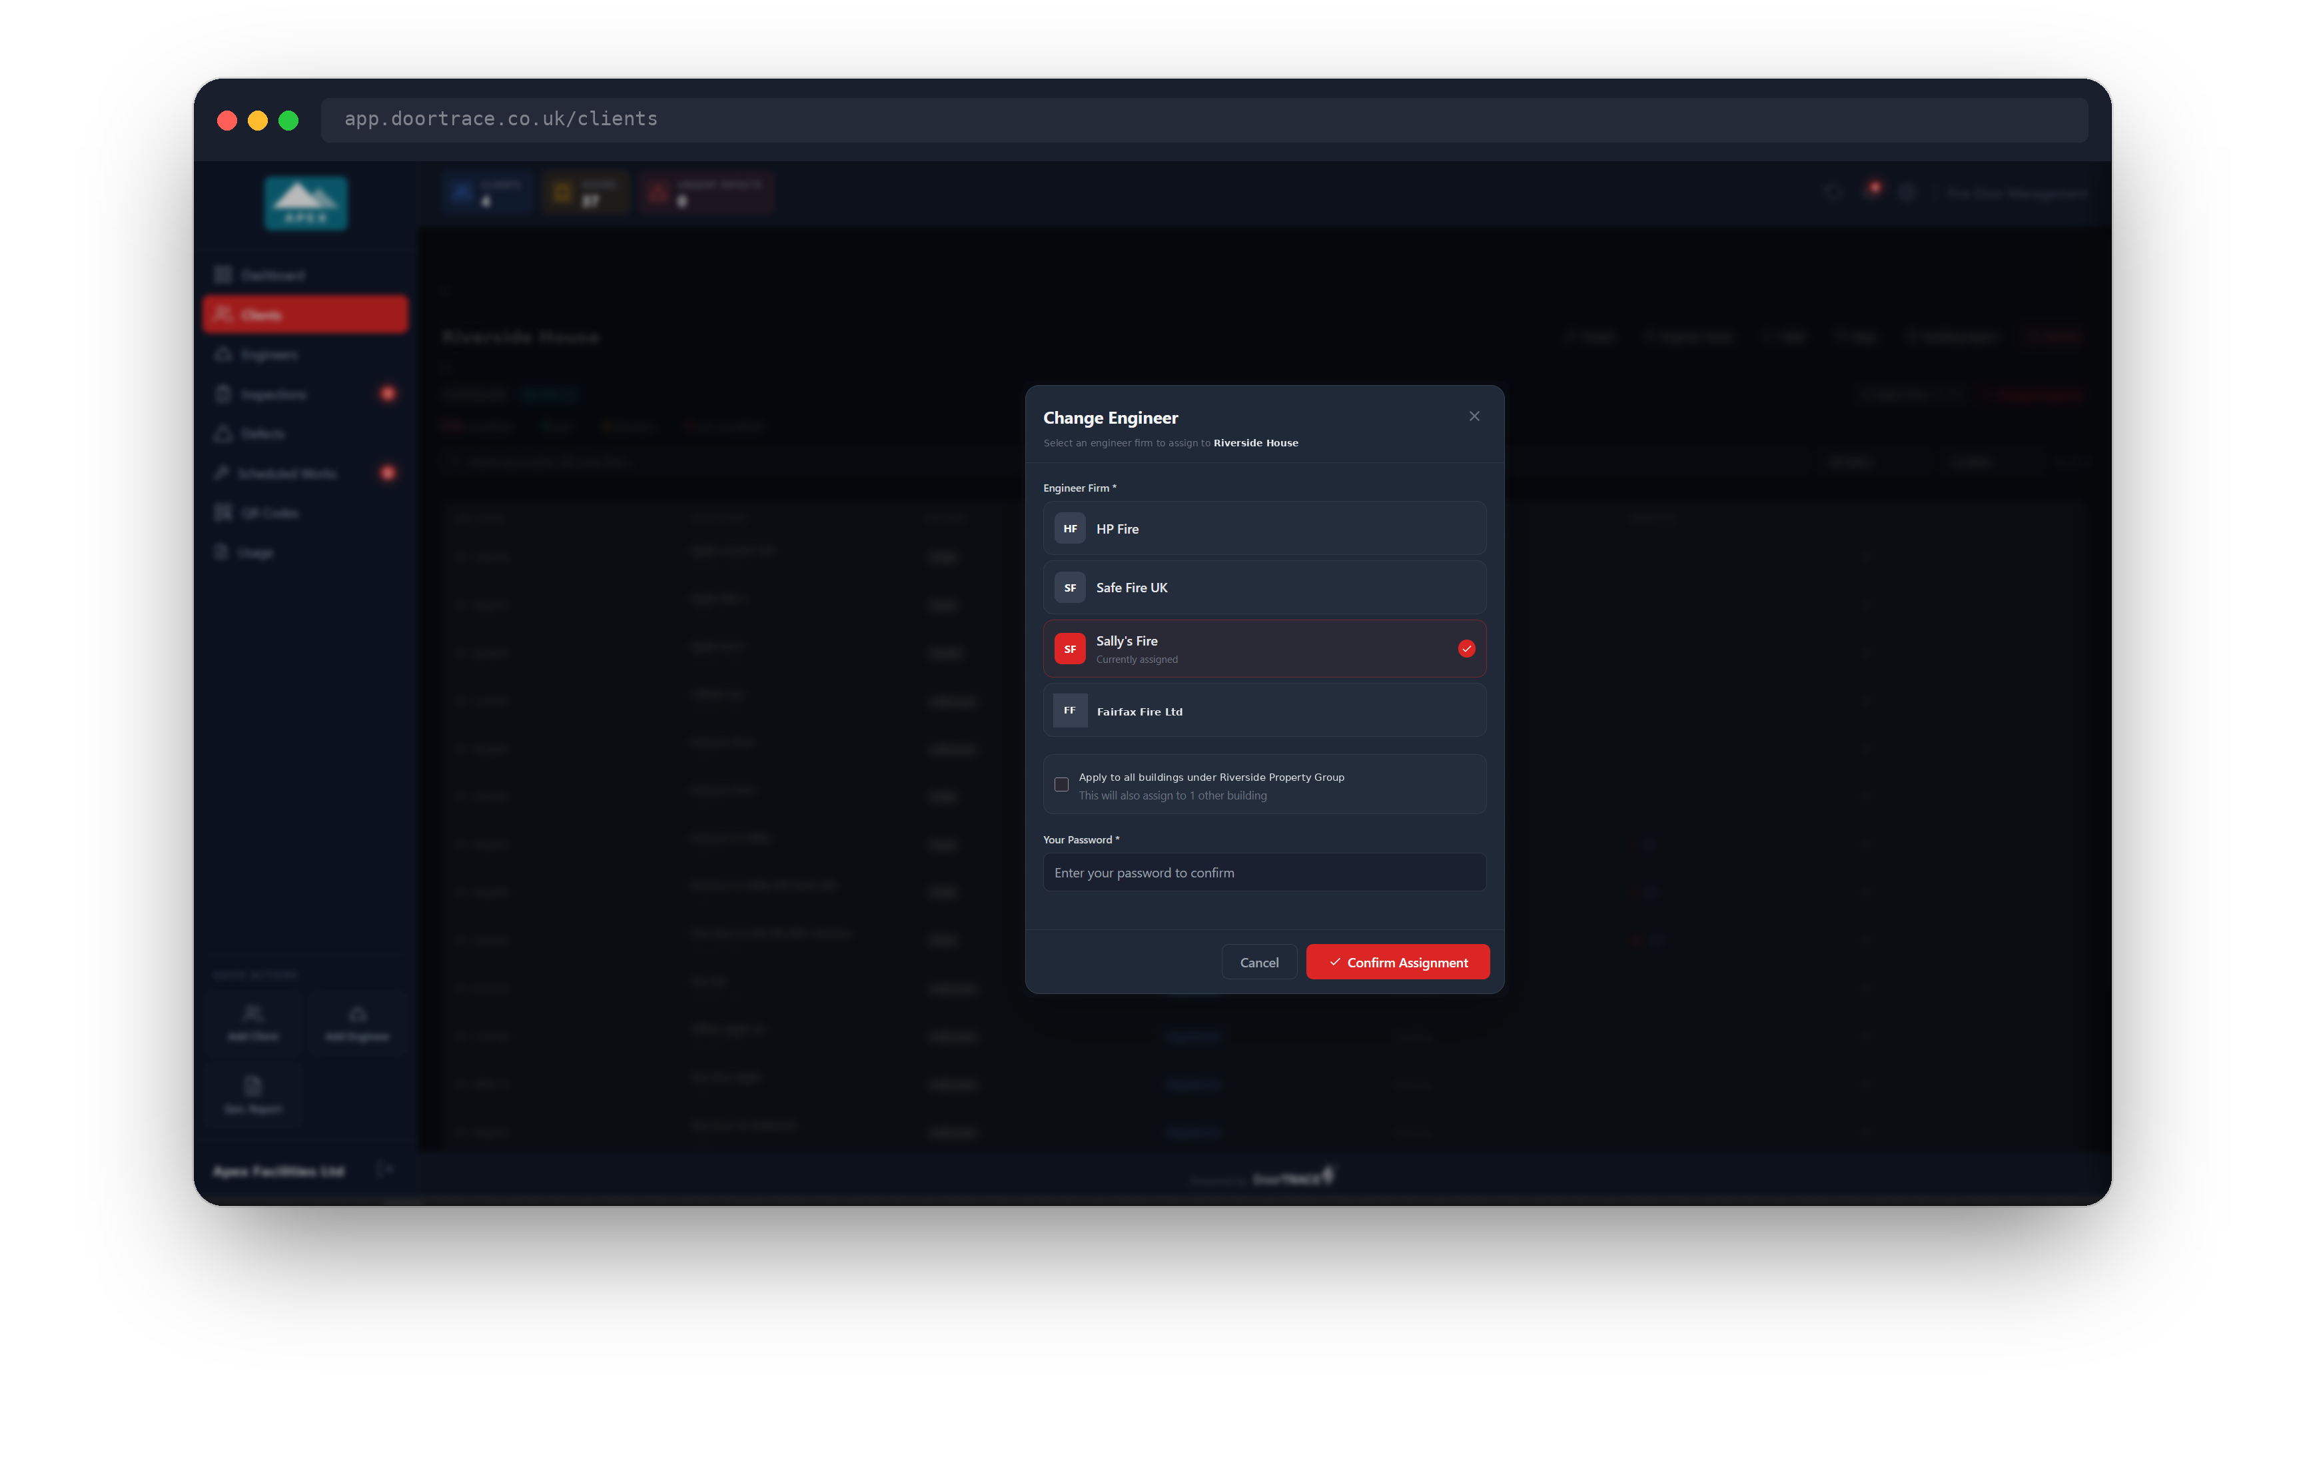Click the red checkmark on Sally's Fire
This screenshot has height=1483, width=2305.
[x=1466, y=648]
